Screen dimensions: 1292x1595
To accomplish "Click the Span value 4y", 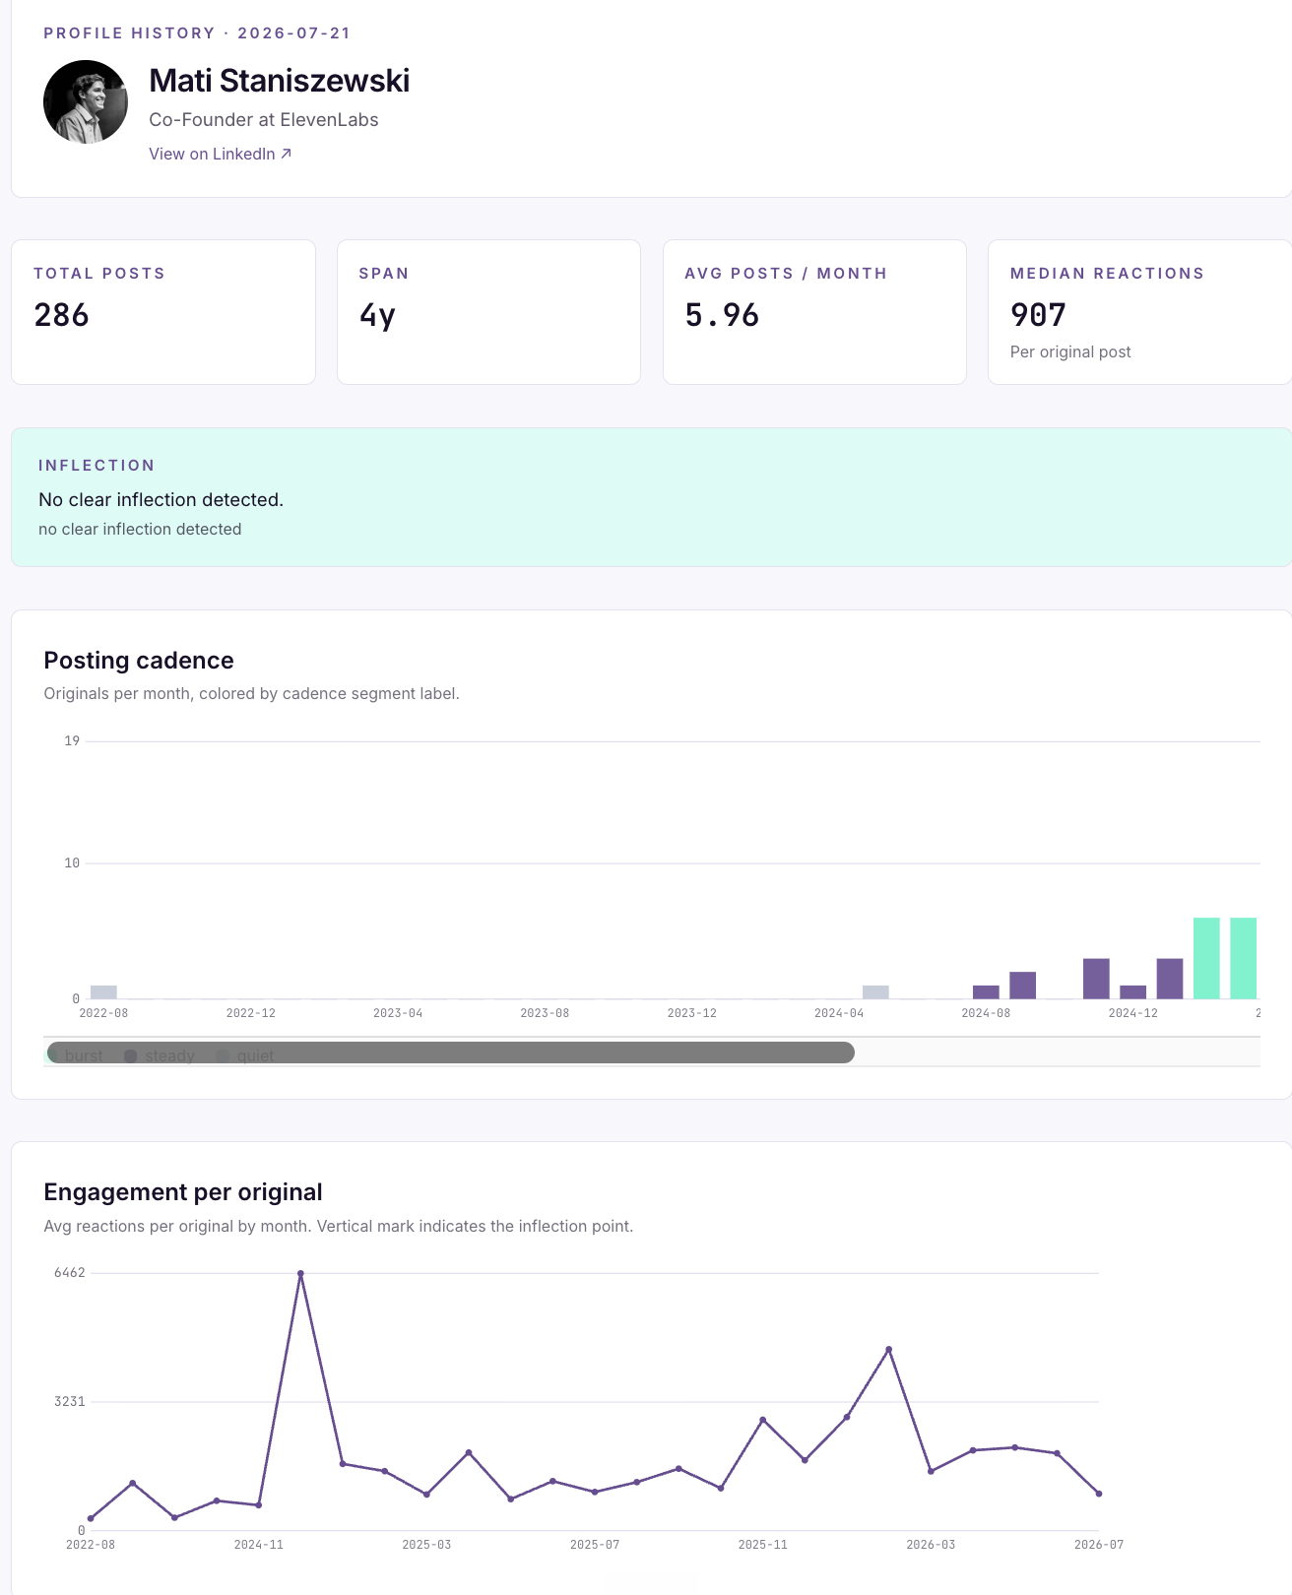I will coord(377,315).
